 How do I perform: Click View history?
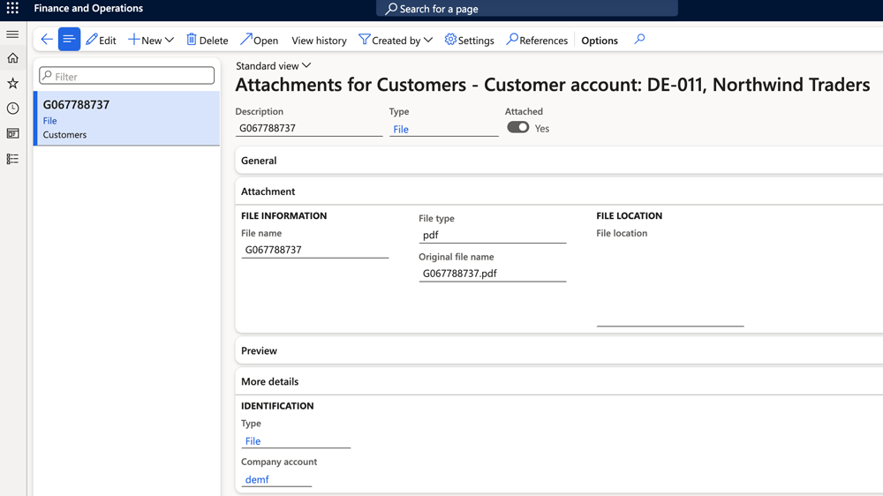coord(319,41)
